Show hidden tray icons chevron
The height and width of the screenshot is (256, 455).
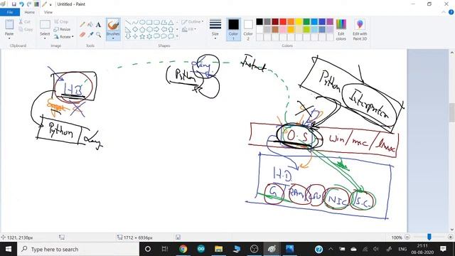(x=331, y=249)
